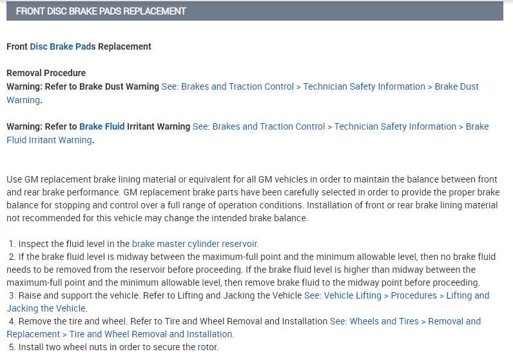The width and height of the screenshot is (513, 356).
Task: Click the GM replacement brake lining paragraph
Action: point(251,199)
